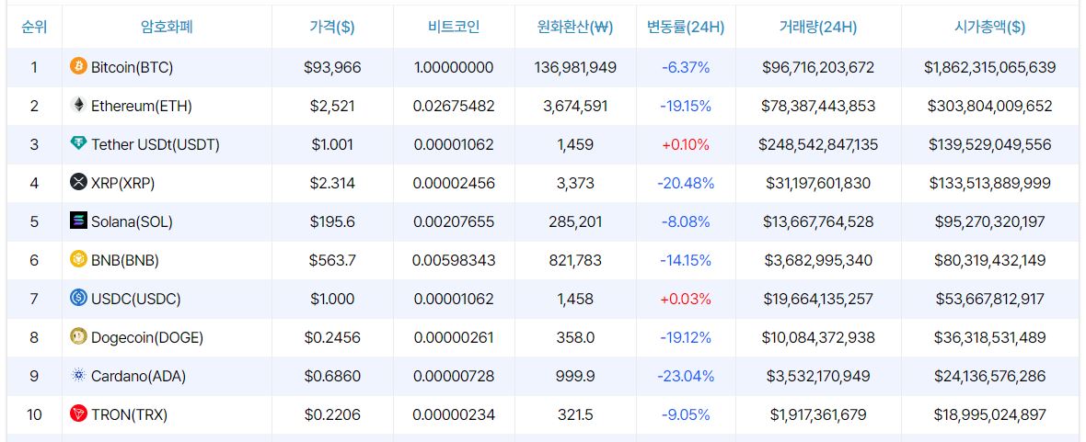
Task: Select market cap $1,862,315,065,639
Action: click(989, 68)
